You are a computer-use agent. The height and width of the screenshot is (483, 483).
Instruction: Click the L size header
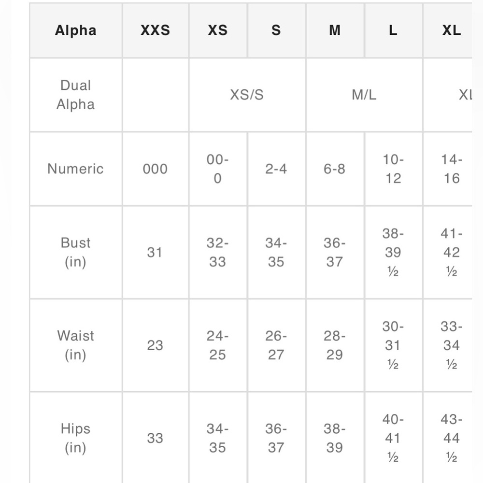tap(393, 30)
